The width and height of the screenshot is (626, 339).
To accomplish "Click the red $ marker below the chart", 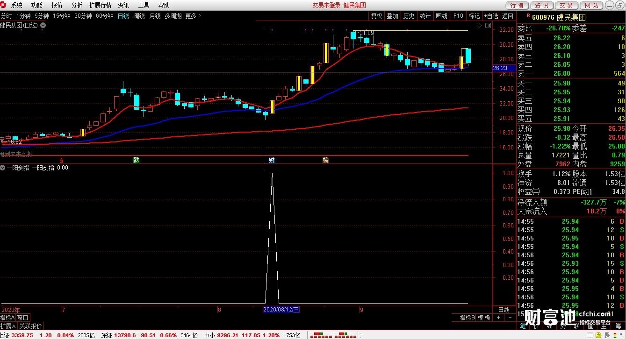I will click(61, 160).
